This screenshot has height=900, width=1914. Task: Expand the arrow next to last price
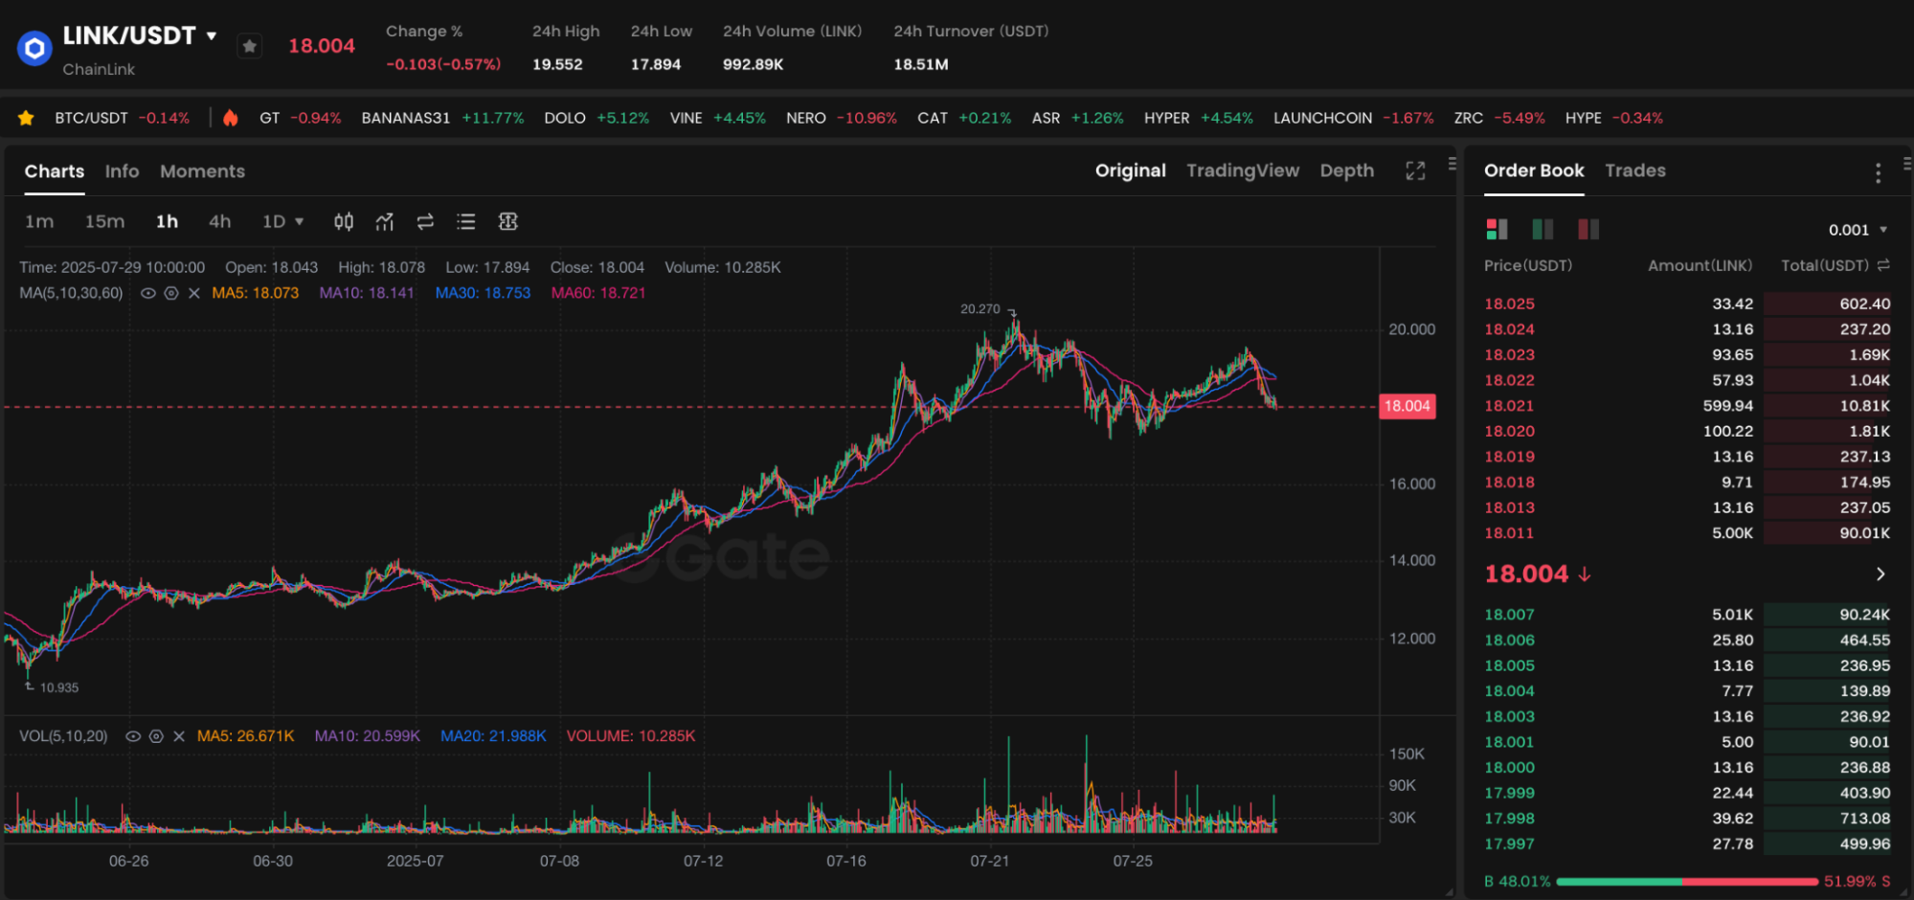tap(1880, 574)
